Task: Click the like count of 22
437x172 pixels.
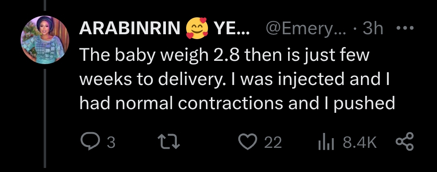Action: (273, 143)
